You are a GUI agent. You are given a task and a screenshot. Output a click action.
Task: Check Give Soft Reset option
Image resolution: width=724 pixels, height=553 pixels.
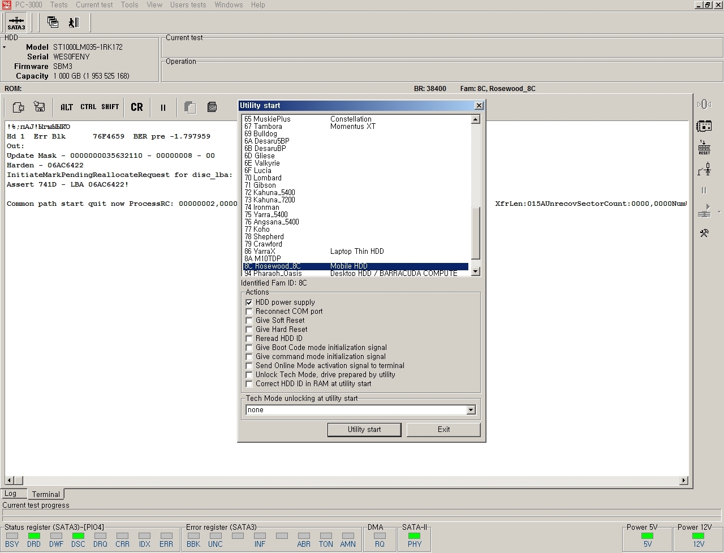[249, 321]
